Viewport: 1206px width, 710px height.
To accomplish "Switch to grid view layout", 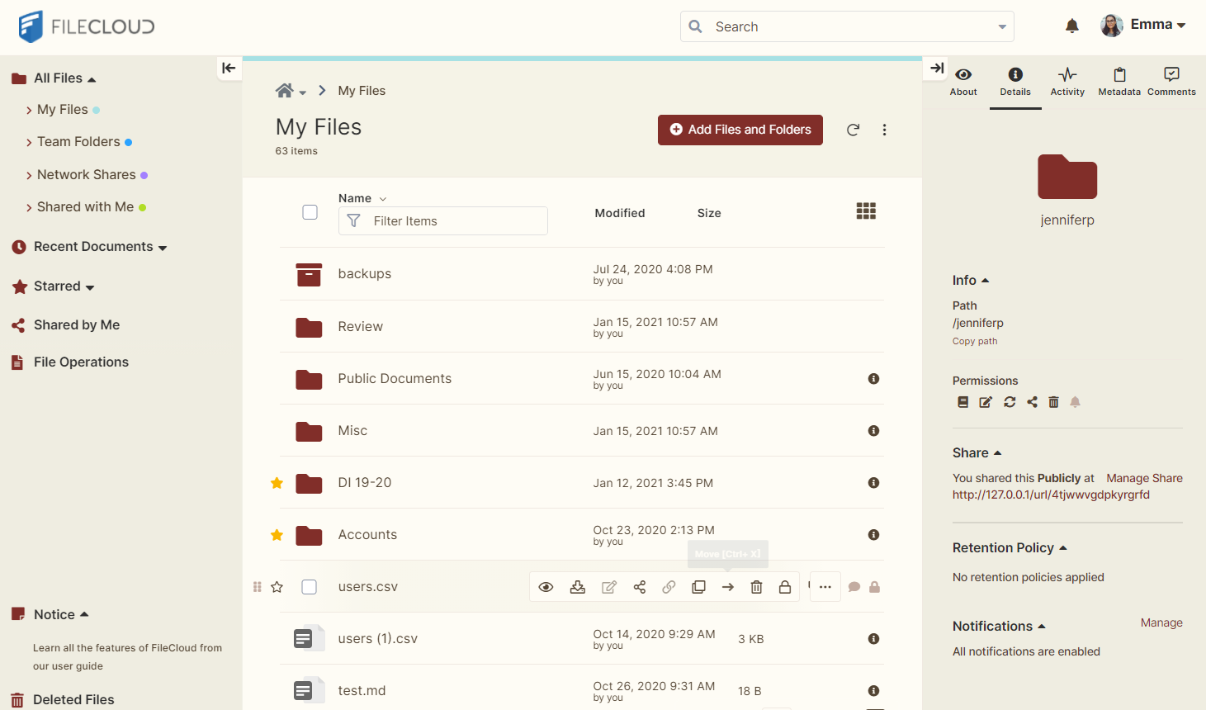I will tap(866, 211).
